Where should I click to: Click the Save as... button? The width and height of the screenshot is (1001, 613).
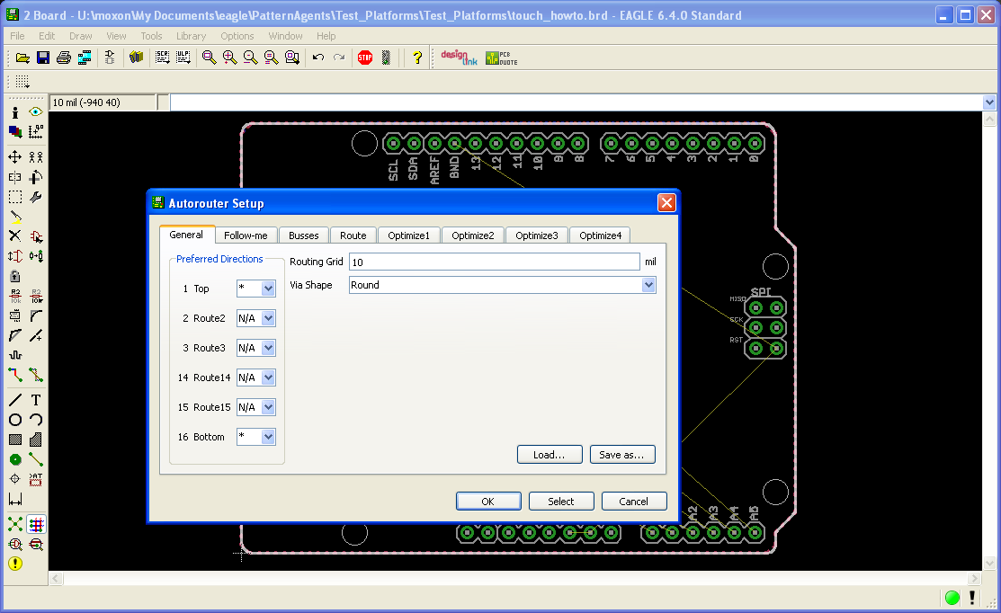[622, 455]
